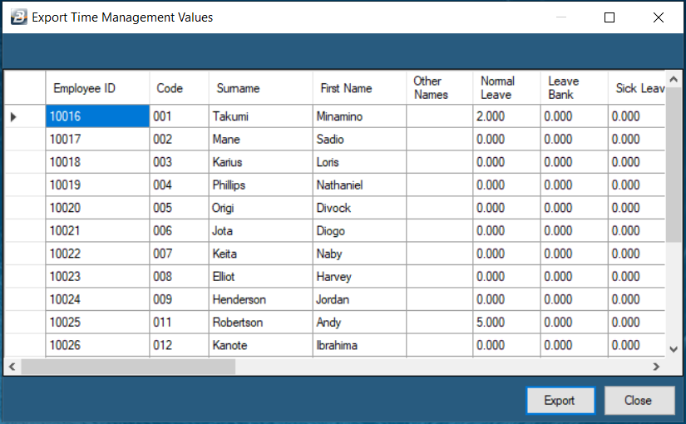Click the Normal Leave column header
The width and height of the screenshot is (686, 424).
pos(506,88)
